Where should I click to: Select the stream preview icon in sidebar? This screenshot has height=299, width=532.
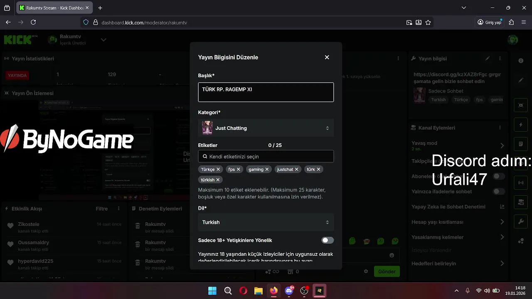click(521, 105)
